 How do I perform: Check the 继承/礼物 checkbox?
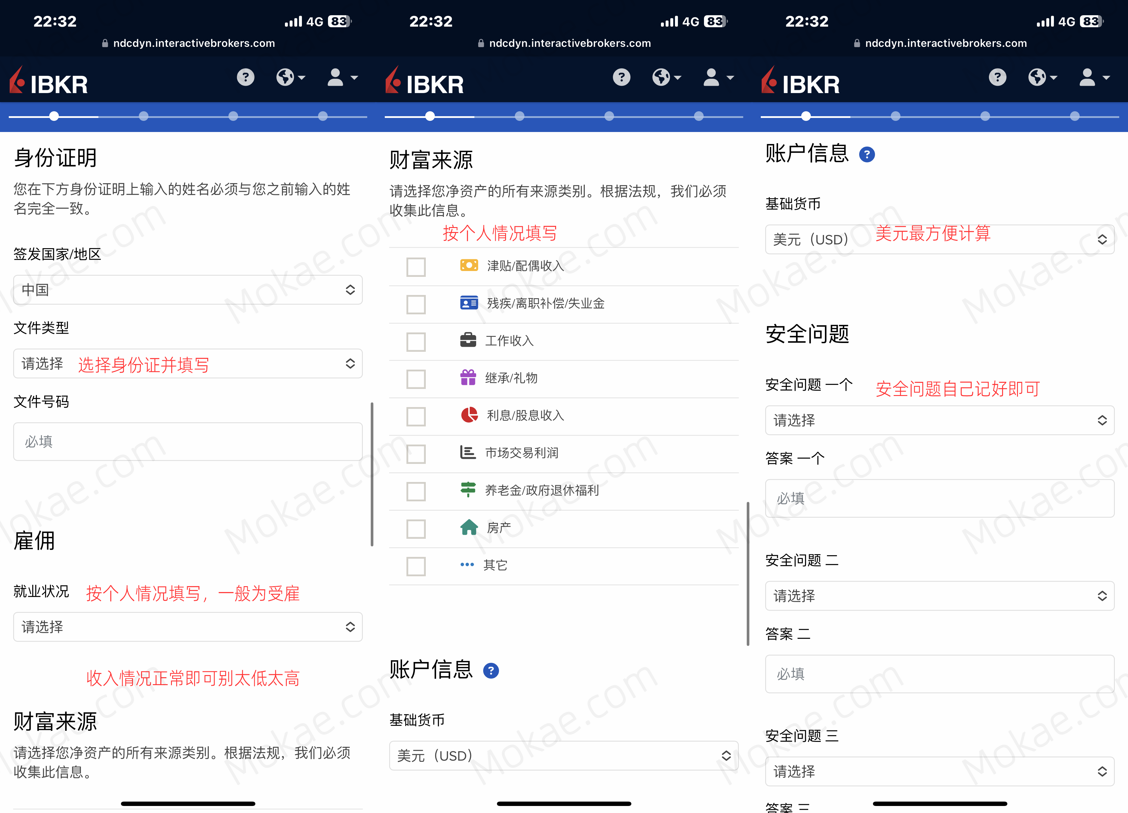[416, 379]
